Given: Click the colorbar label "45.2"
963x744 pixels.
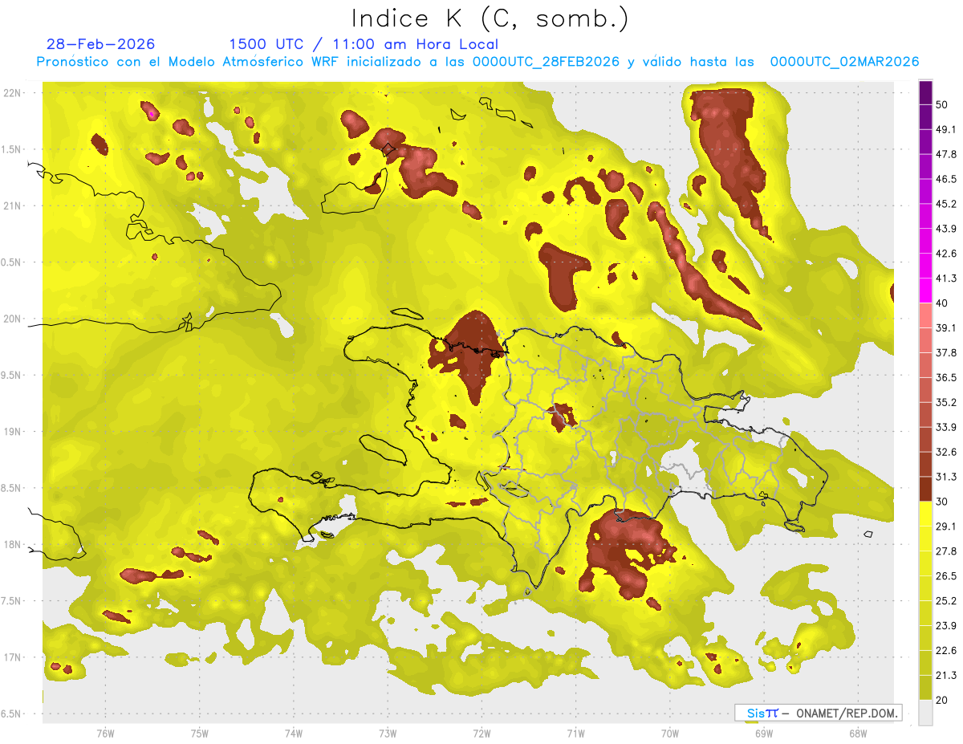Looking at the screenshot, I should (946, 204).
